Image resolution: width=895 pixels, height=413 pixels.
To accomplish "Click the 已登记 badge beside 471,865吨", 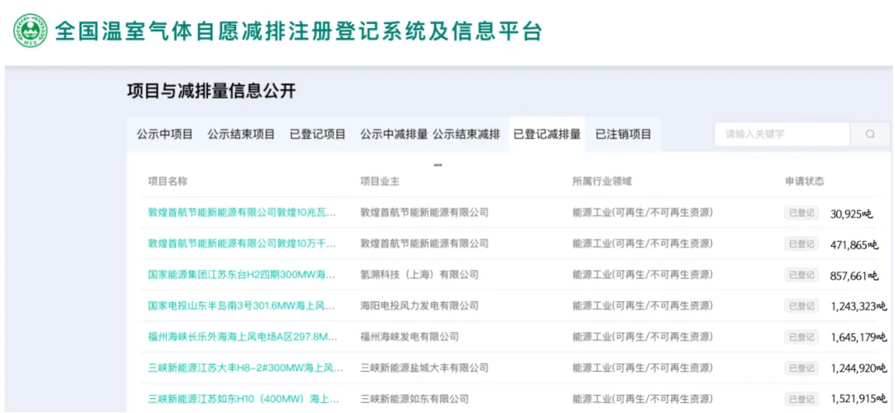I will (801, 244).
